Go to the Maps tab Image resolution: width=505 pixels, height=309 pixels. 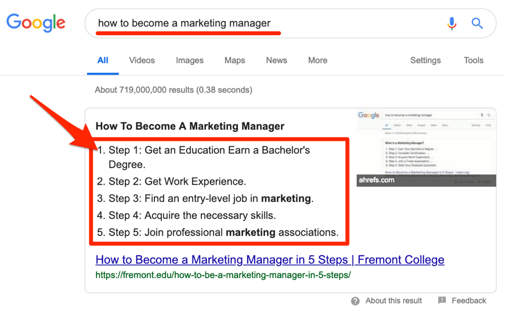(x=235, y=61)
